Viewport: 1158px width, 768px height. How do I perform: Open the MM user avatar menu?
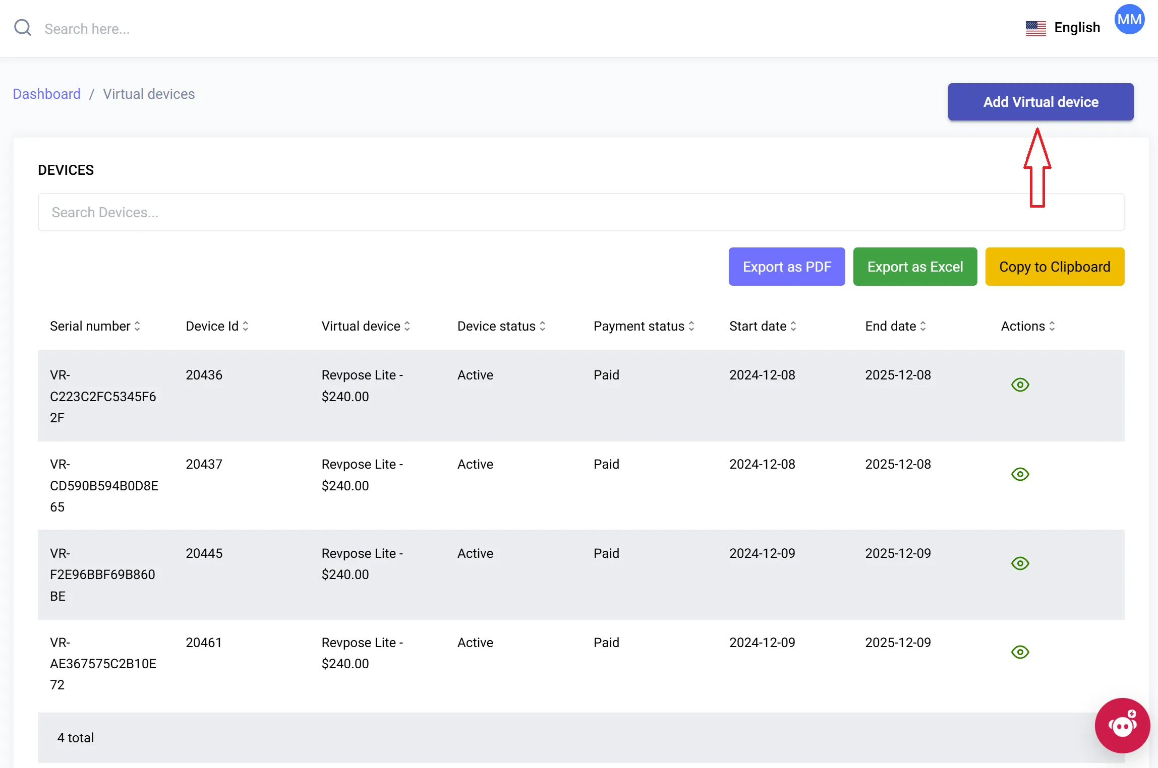[x=1129, y=20]
